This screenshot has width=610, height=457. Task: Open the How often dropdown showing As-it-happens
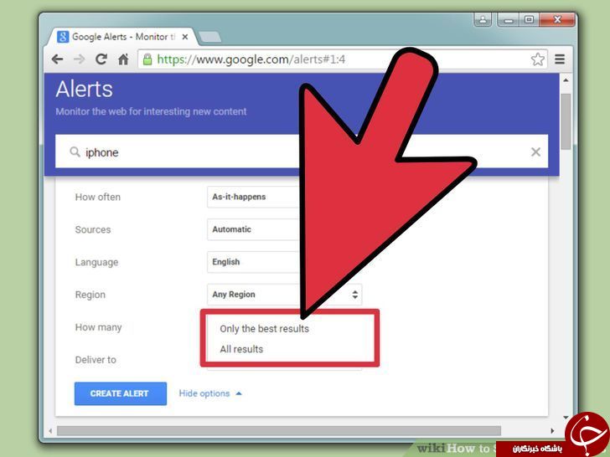(254, 197)
